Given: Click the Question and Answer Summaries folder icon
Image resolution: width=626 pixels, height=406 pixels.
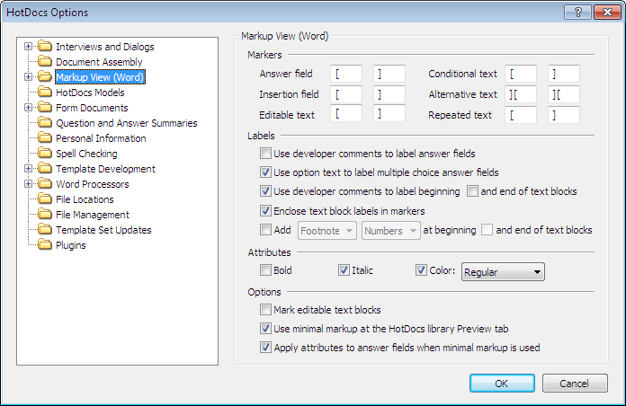Looking at the screenshot, I should coord(45,122).
